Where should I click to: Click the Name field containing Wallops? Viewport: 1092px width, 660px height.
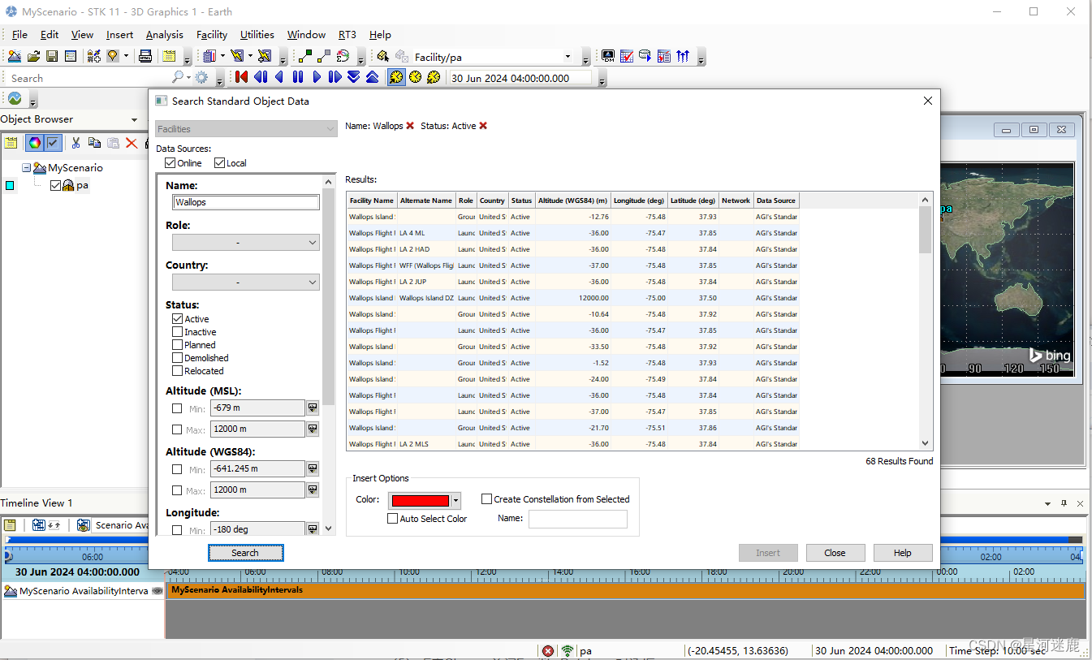[246, 202]
